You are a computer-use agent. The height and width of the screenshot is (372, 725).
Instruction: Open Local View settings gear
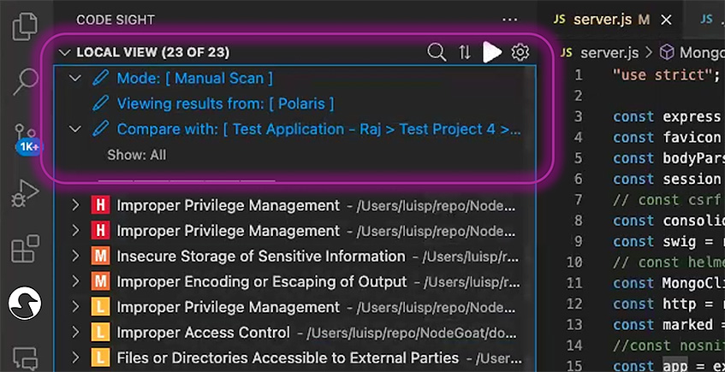[520, 52]
